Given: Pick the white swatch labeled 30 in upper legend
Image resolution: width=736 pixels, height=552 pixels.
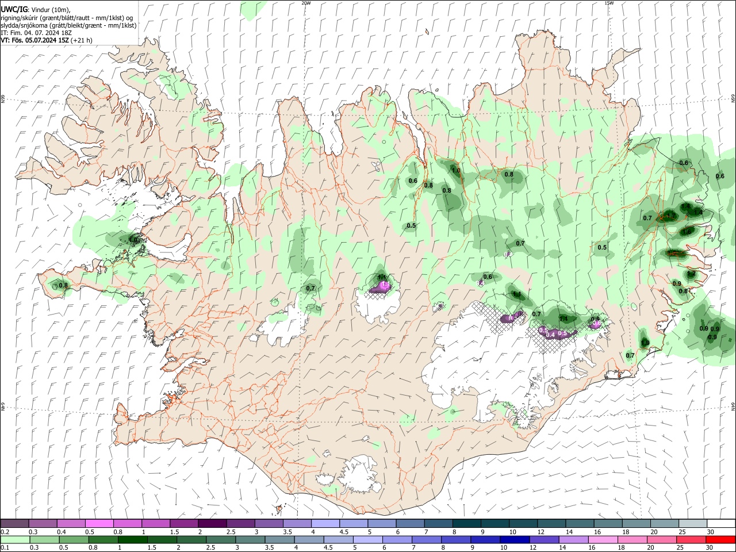Looking at the screenshot, I should click(x=720, y=524).
